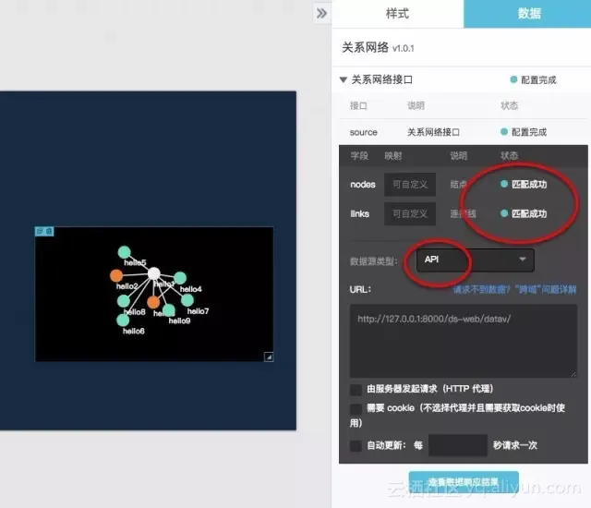Enable the 自动更新 checkbox
Image resolution: width=591 pixels, height=508 pixels.
(356, 446)
